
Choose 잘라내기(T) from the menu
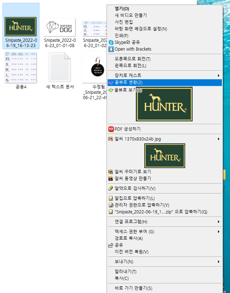[165, 271]
